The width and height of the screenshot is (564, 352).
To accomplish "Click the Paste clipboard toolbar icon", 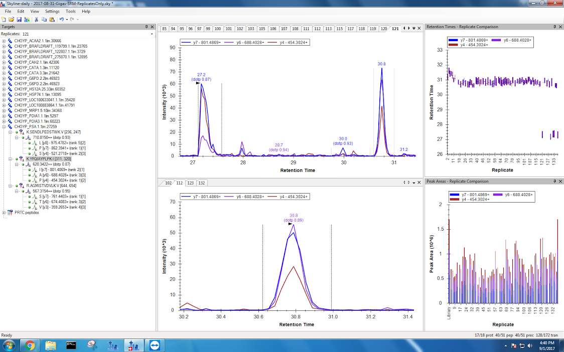I will click(51, 19).
